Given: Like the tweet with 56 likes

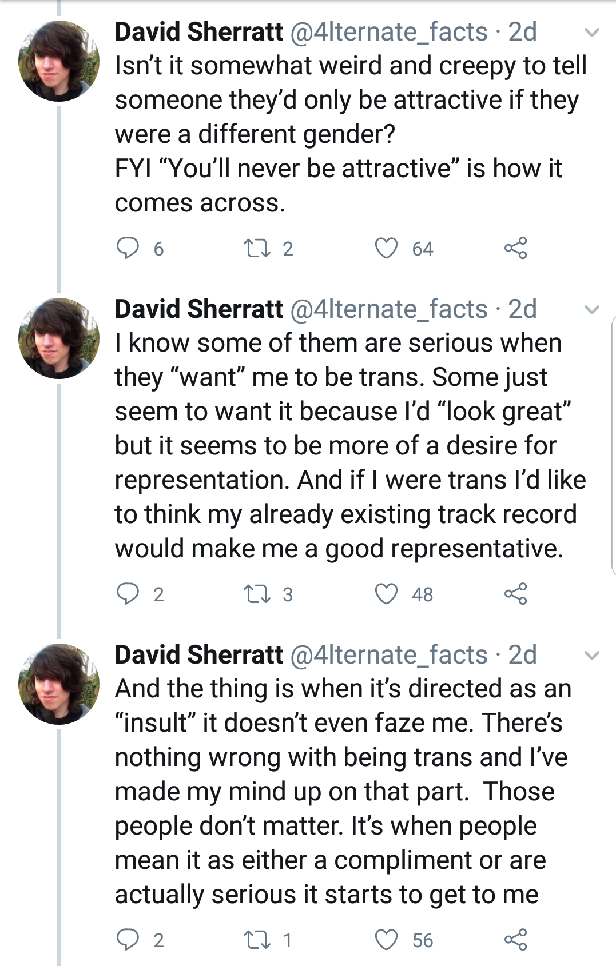Looking at the screenshot, I should pyautogui.click(x=386, y=940).
